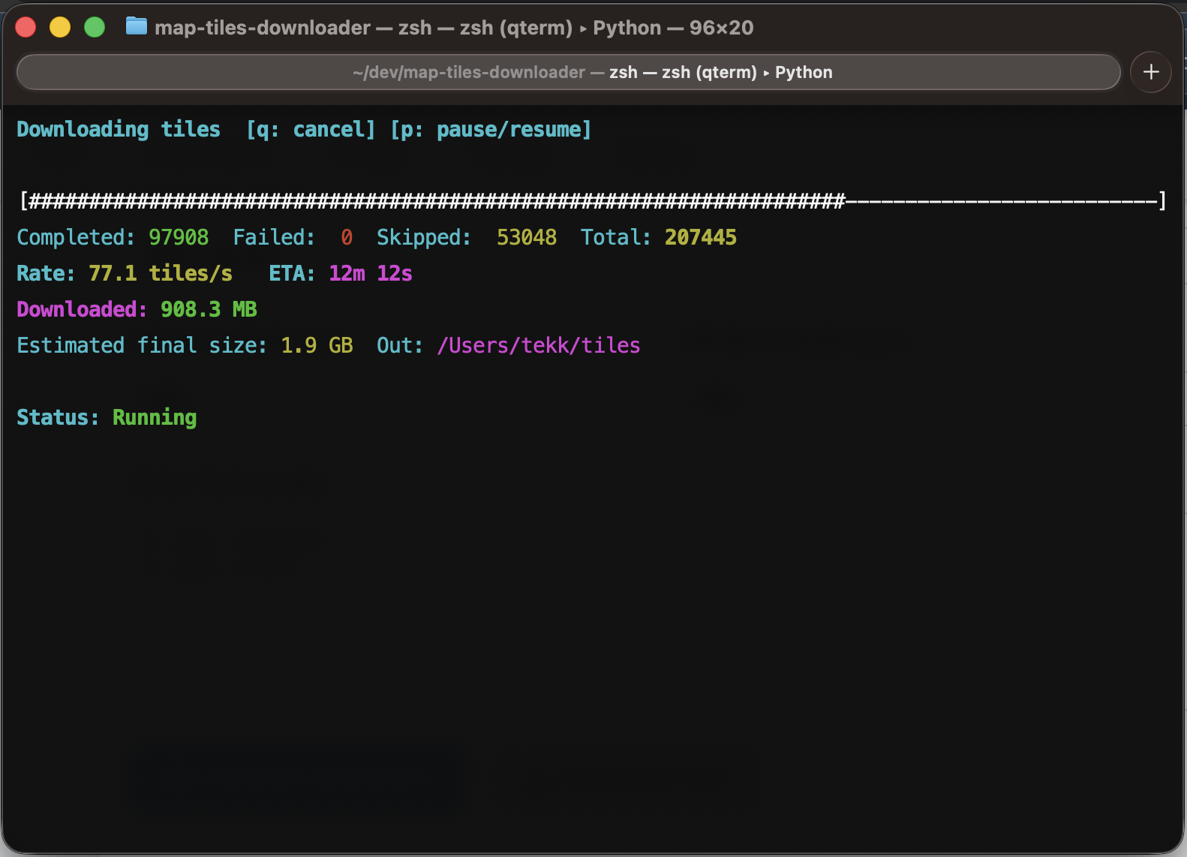The width and height of the screenshot is (1187, 857).
Task: Click the 'Completed:' label
Action: point(77,238)
